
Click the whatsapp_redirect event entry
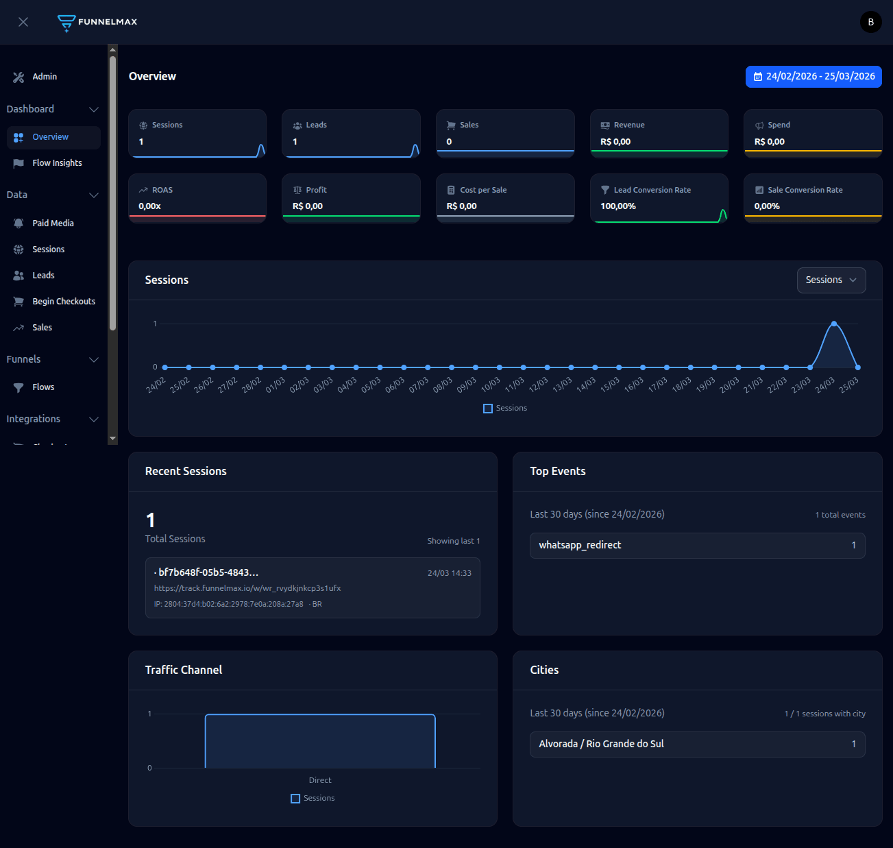point(697,545)
